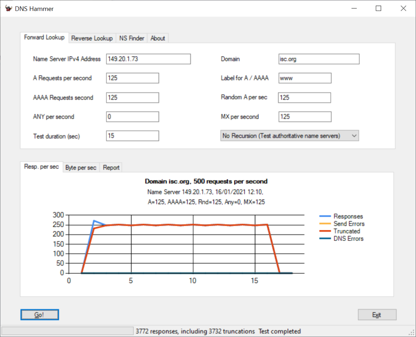Click the Exit button

tap(377, 314)
